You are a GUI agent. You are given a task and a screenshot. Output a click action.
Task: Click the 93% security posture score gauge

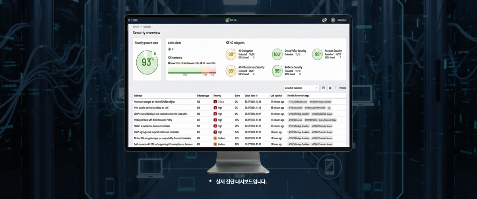pyautogui.click(x=147, y=62)
